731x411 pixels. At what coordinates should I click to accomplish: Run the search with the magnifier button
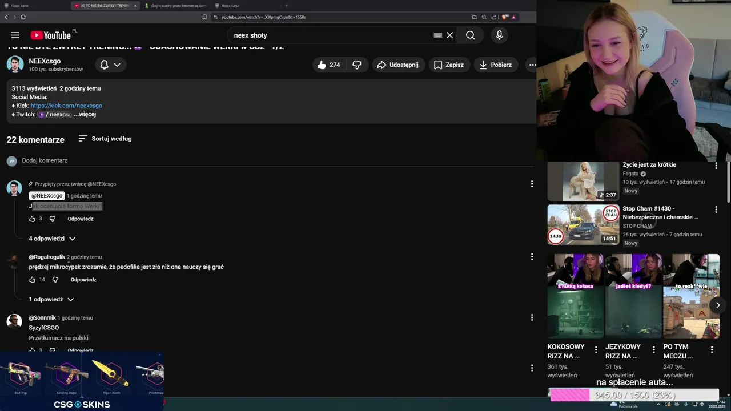(470, 35)
